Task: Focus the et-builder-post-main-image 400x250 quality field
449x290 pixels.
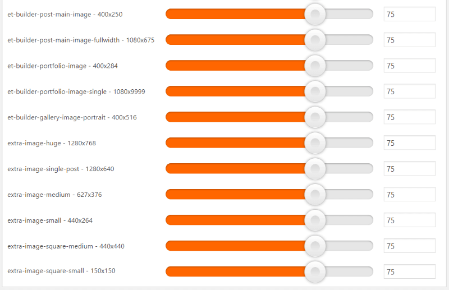Action: pyautogui.click(x=409, y=14)
